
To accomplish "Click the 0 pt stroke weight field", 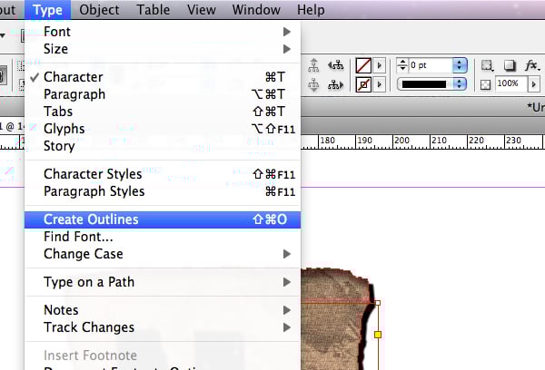I will coord(431,65).
